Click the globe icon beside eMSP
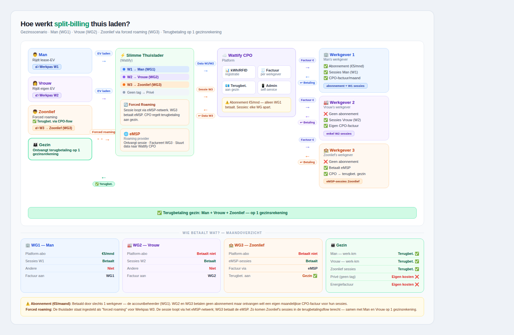Image resolution: width=514 pixels, height=335 pixels. point(126,134)
